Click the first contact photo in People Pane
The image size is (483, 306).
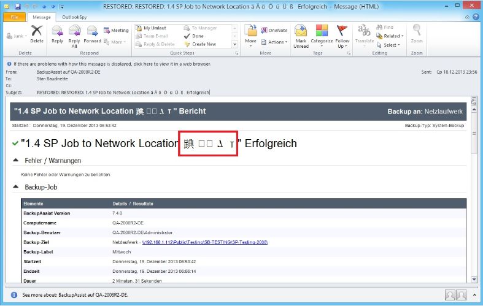pyautogui.click(x=450, y=295)
